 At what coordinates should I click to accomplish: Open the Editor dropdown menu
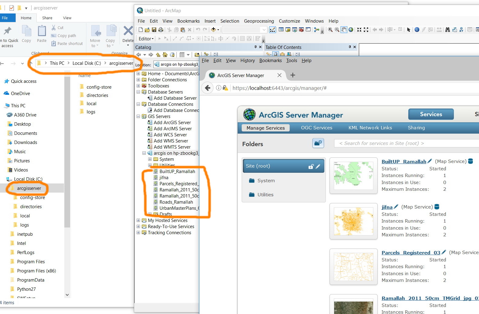point(146,39)
